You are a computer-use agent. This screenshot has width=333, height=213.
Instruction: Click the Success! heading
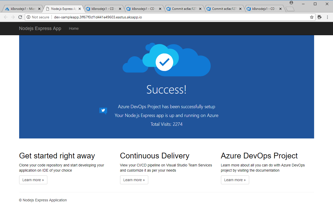click(166, 90)
